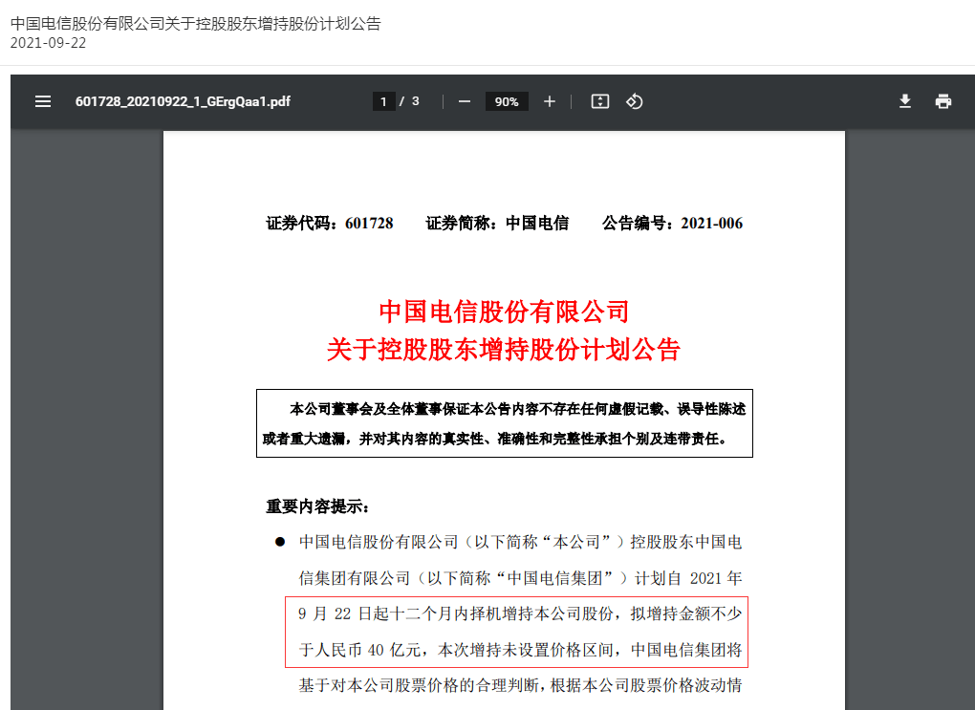
Task: Rotate the PDF counterclockwise
Action: [634, 101]
